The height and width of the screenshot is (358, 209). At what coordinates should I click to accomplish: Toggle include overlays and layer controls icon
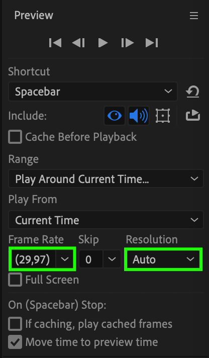pyautogui.click(x=163, y=116)
